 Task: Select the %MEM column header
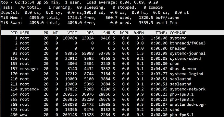(139, 33)
